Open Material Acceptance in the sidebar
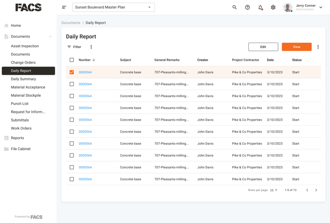Screen dimensions: 330x223 [x=28, y=87]
